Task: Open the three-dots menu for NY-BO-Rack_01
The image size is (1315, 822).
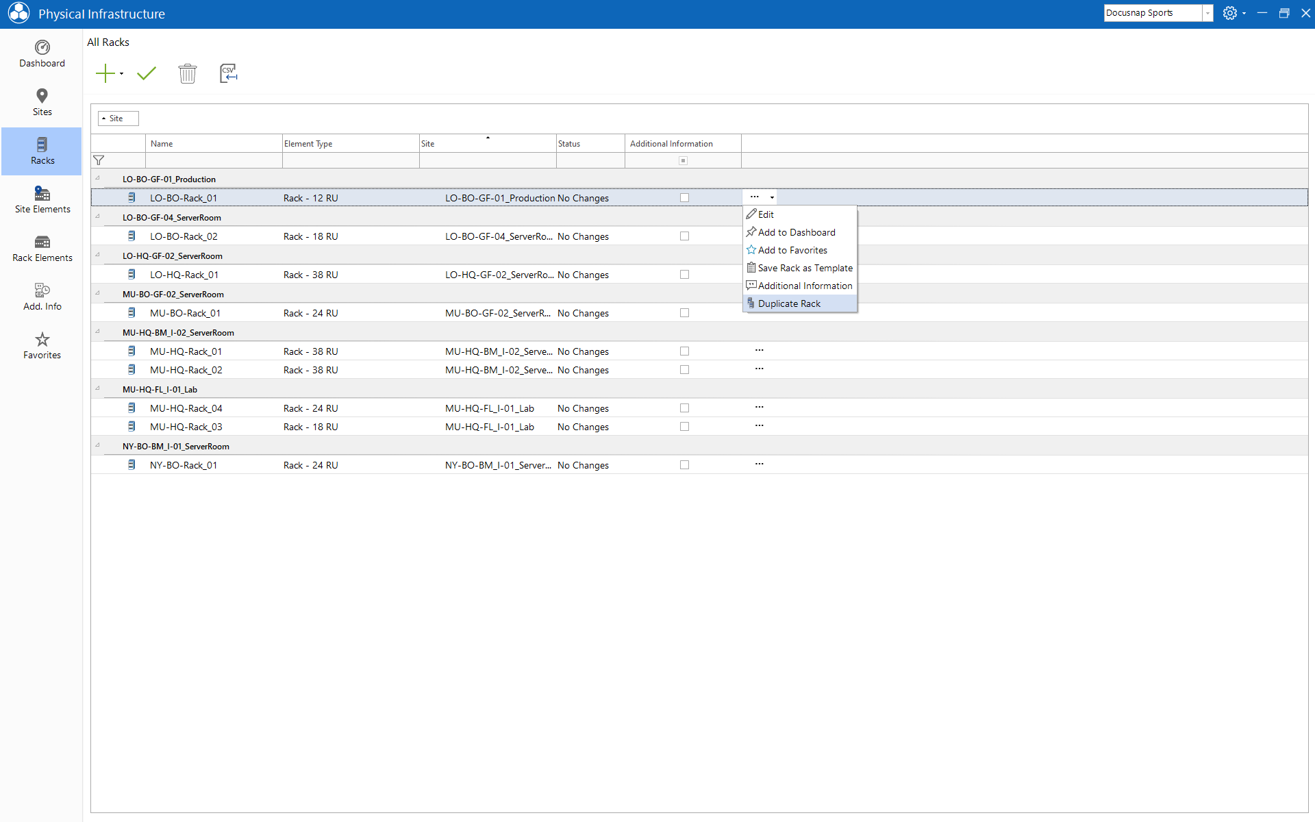Action: tap(759, 464)
